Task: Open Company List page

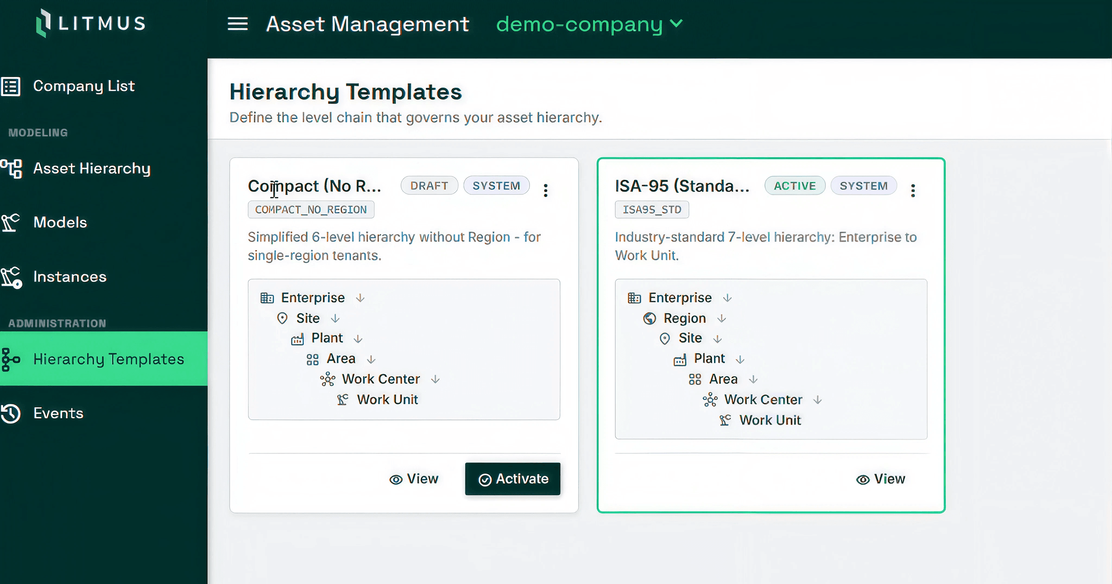Action: point(84,86)
